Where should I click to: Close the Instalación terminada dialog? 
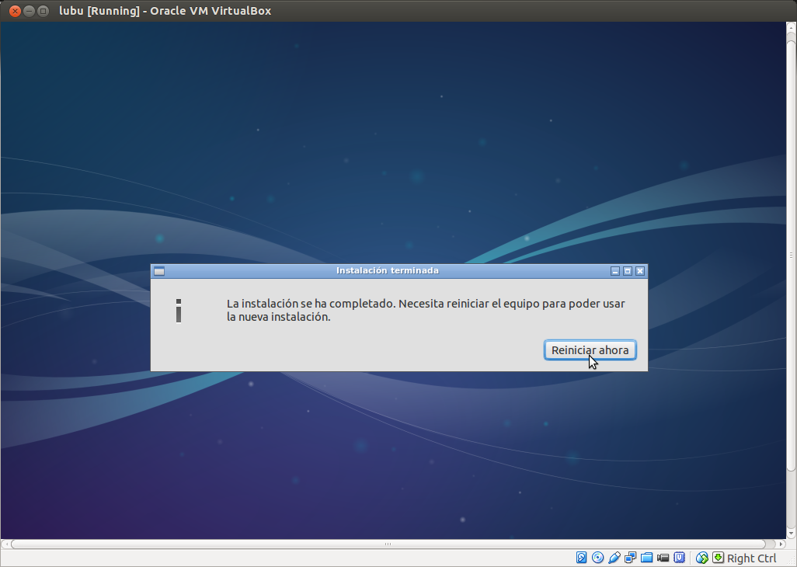click(640, 271)
